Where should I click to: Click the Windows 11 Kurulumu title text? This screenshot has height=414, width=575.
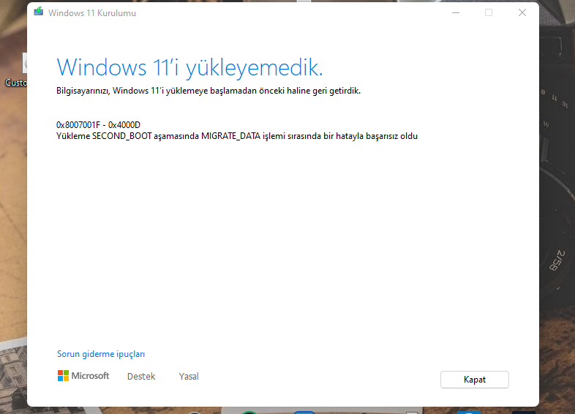click(92, 13)
